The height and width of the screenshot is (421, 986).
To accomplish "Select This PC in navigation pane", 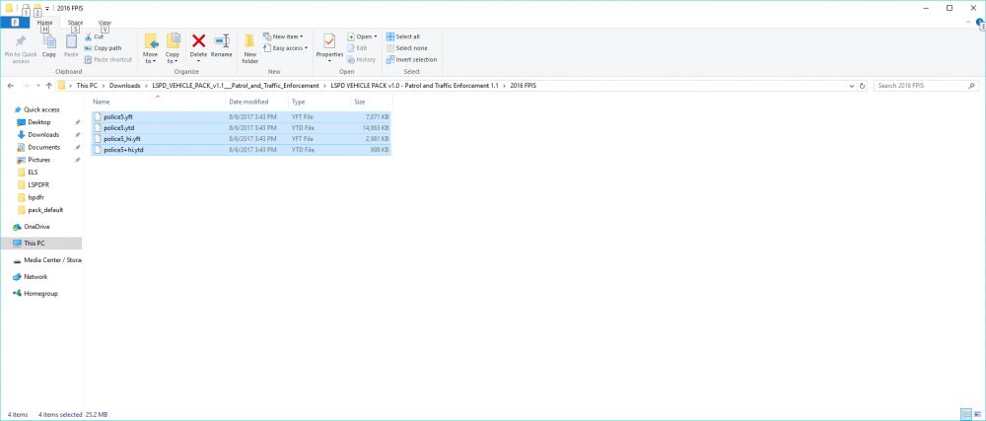I will [x=40, y=244].
